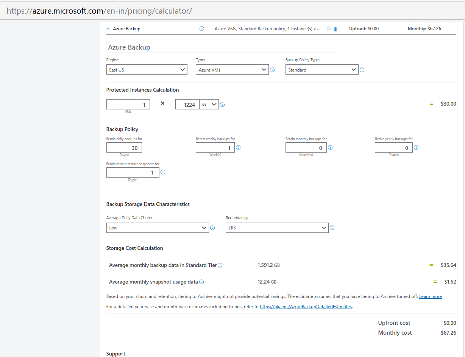Click the $1.62 snapshot cost
Screen dimensions: 465x357
(x=450, y=282)
